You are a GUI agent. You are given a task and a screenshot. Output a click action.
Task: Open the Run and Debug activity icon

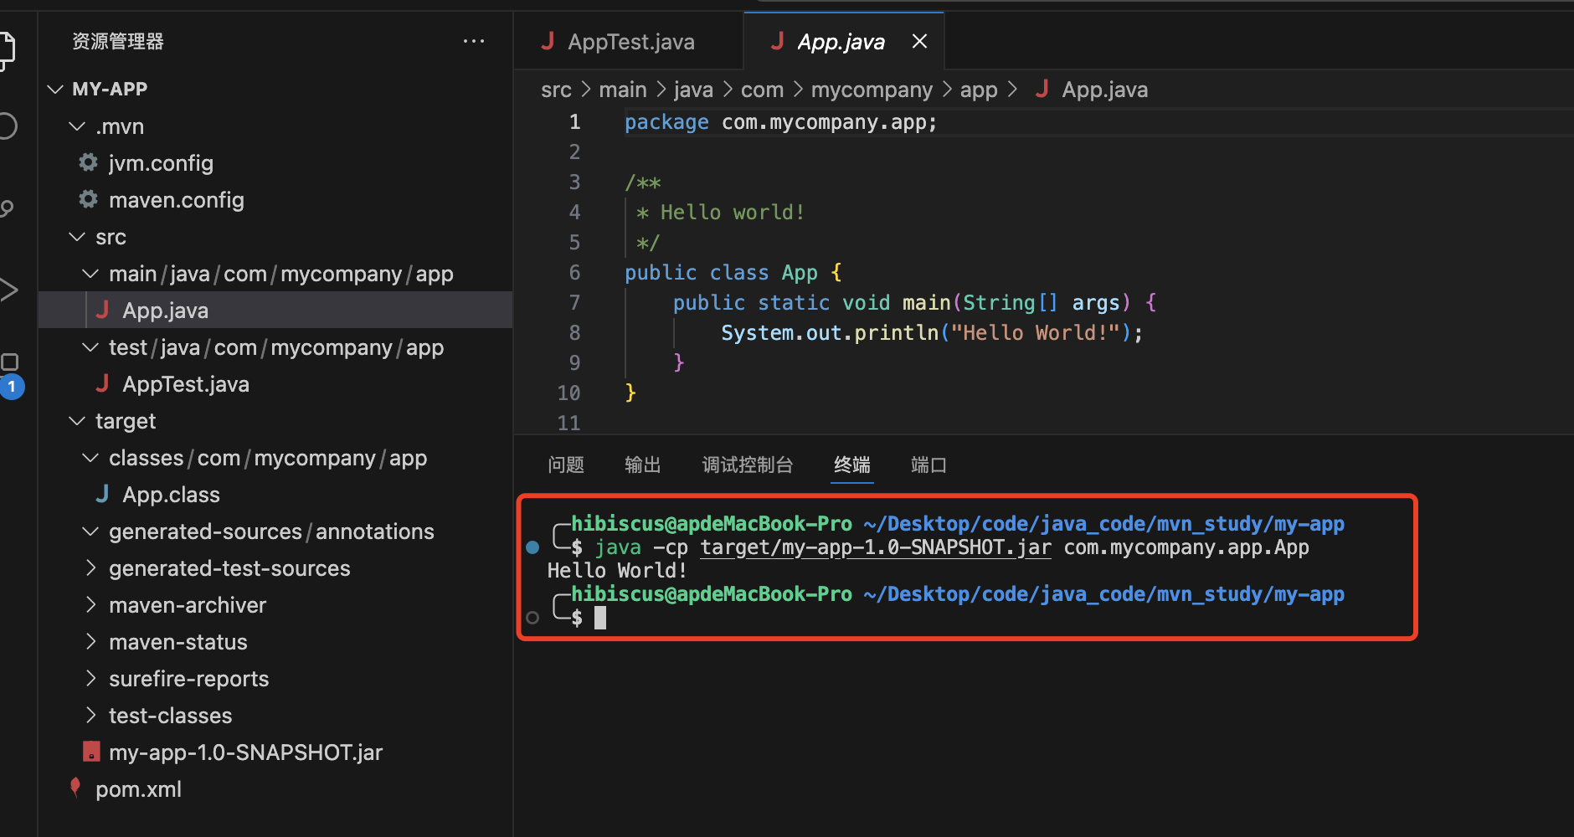8,290
